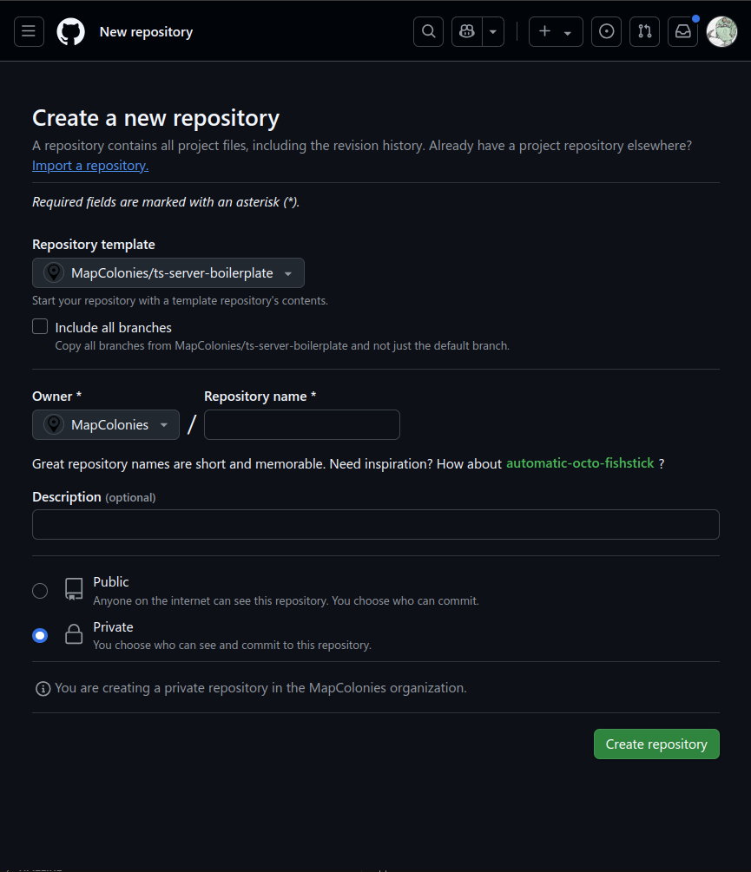Click the Import a repository link

(x=89, y=165)
